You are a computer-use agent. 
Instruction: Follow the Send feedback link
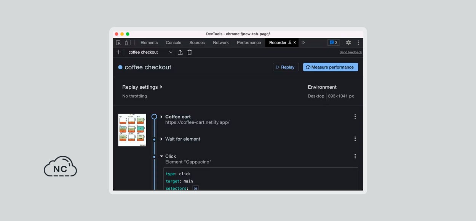pos(350,52)
